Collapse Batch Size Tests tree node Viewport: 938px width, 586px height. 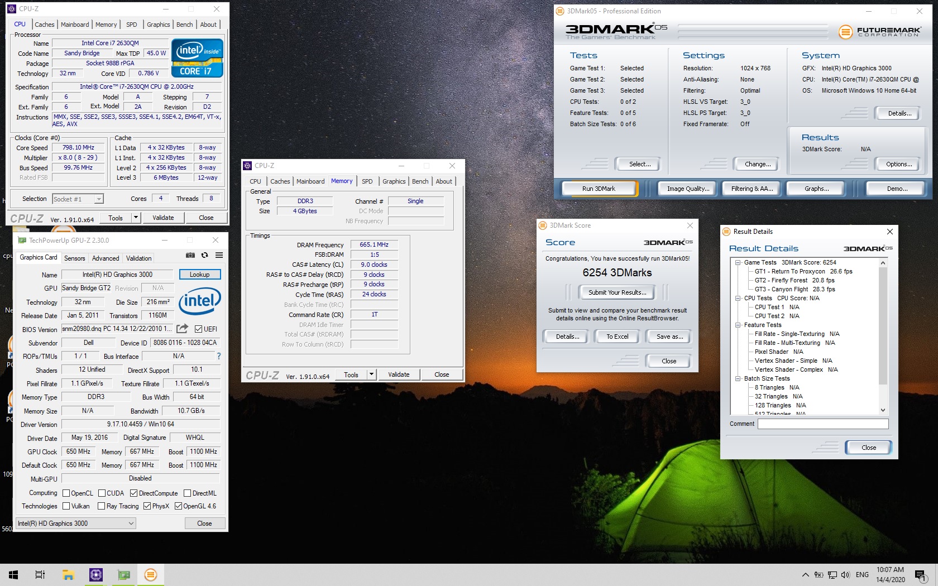[738, 378]
